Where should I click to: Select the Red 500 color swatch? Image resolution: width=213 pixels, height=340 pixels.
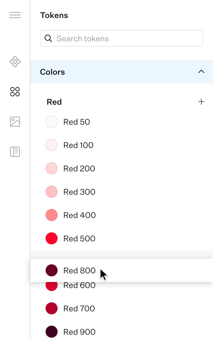(52, 239)
